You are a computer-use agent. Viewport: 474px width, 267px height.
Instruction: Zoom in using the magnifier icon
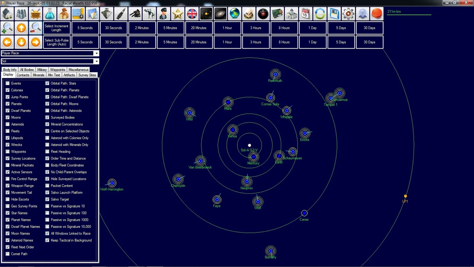tap(8, 28)
